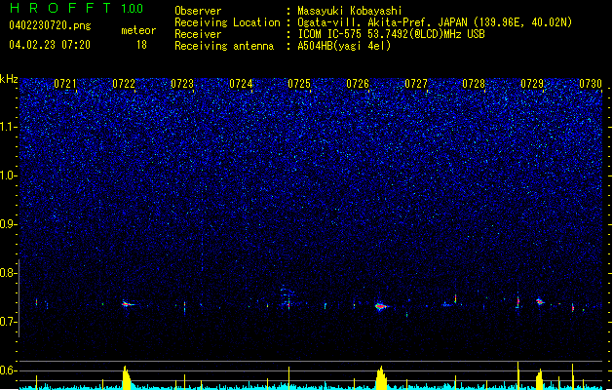Click the meteor echo just after 0722
Screen dimensions: 613x390
pos(127,304)
